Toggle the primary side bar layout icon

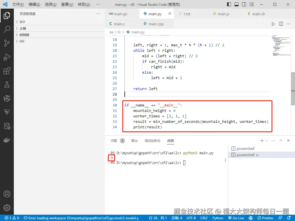[x=229, y=4]
